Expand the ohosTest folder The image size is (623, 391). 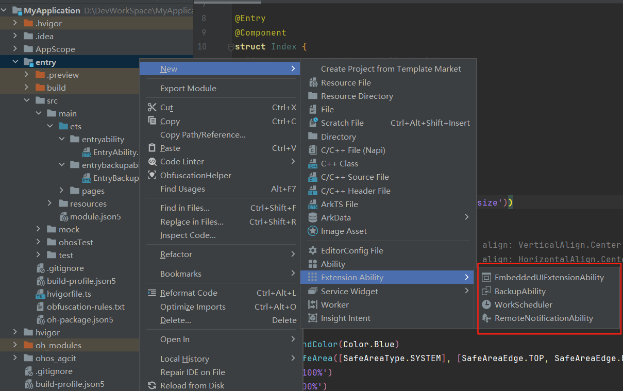click(39, 242)
